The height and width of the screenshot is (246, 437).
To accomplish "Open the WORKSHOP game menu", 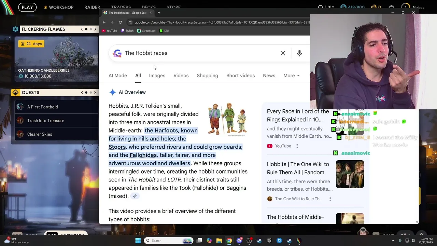I will pyautogui.click(x=59, y=7).
